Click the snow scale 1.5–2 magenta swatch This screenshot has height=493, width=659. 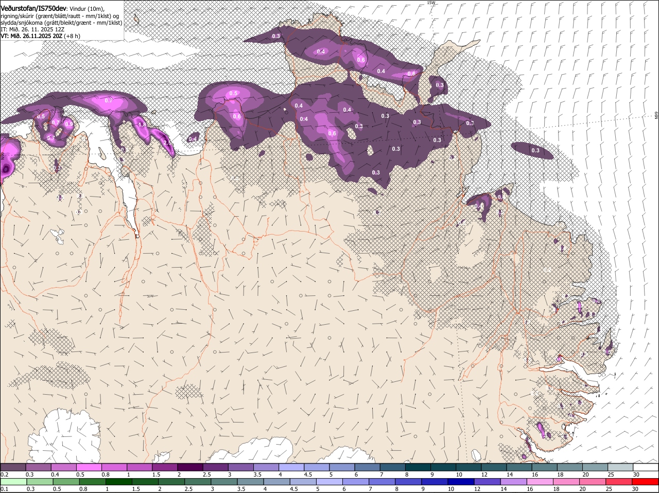165,467
